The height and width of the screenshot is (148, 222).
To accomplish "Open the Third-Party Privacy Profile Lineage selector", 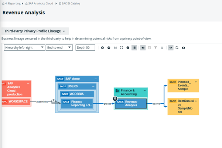I will pos(35,31).
